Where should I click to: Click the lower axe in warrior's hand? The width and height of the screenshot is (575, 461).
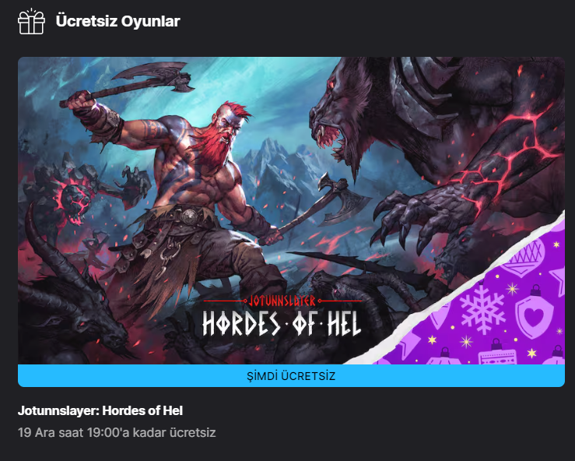click(319, 209)
